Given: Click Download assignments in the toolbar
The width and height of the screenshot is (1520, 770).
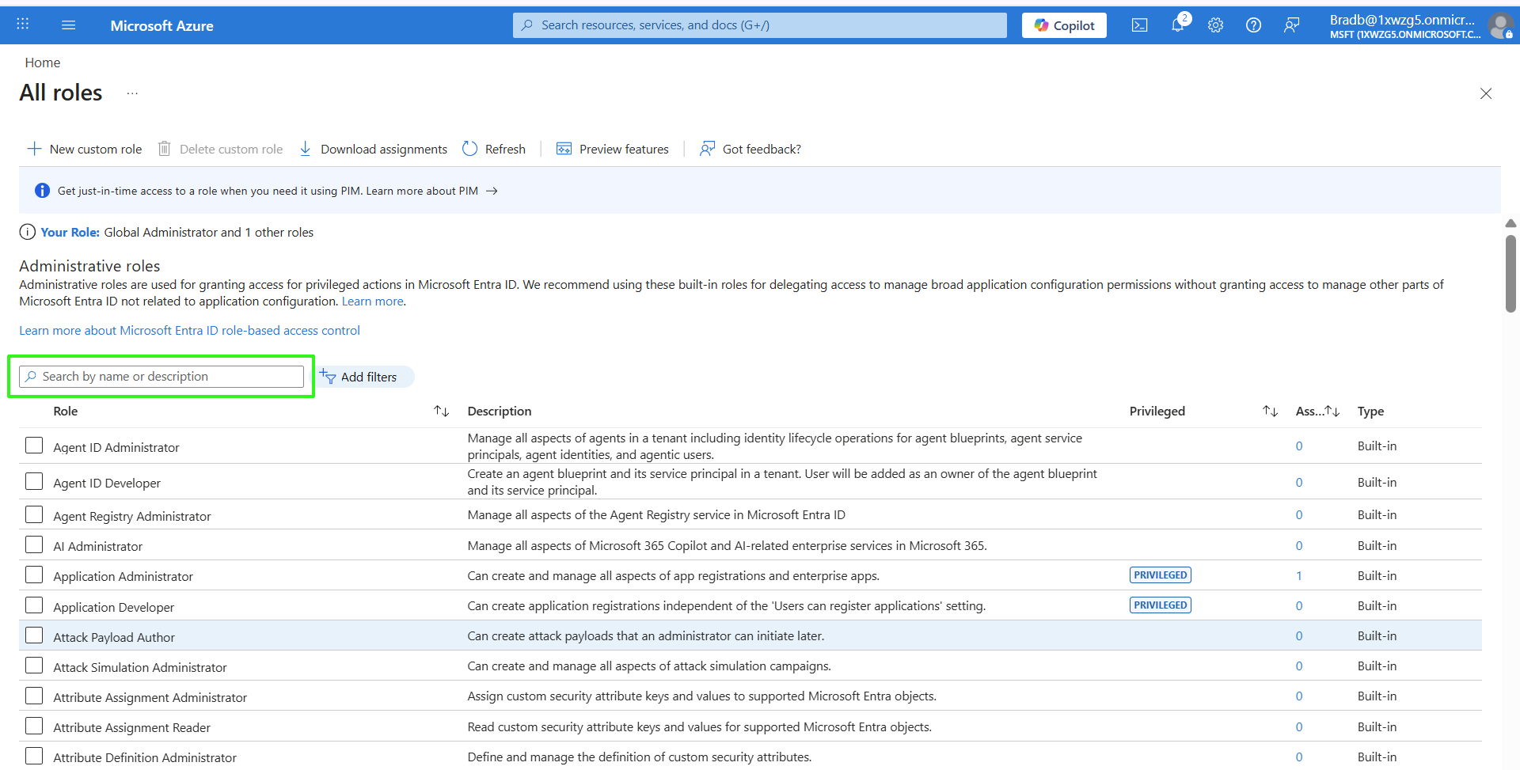Looking at the screenshot, I should pos(373,149).
